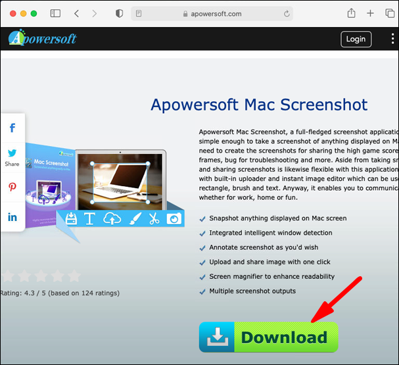399x365 pixels.
Task: Click the camera icon in banner
Action: click(x=174, y=218)
